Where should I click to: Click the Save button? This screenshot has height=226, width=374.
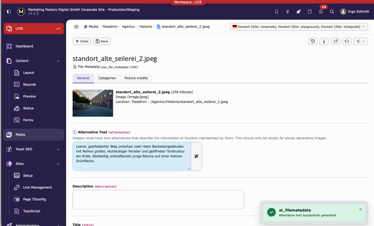point(102,41)
